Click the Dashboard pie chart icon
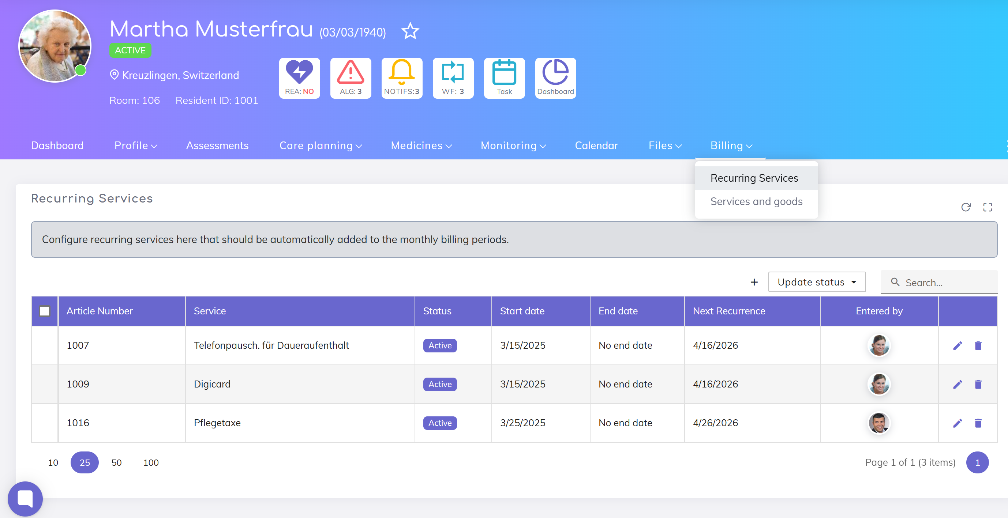The image size is (1008, 518). coord(555,77)
